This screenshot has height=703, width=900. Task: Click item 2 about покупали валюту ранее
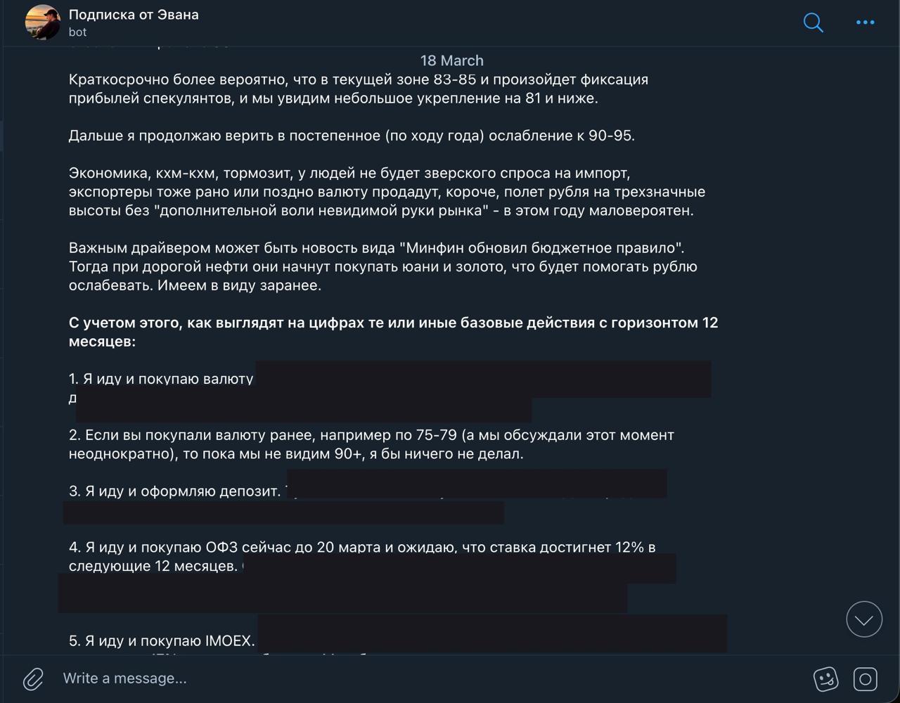pyautogui.click(x=371, y=444)
